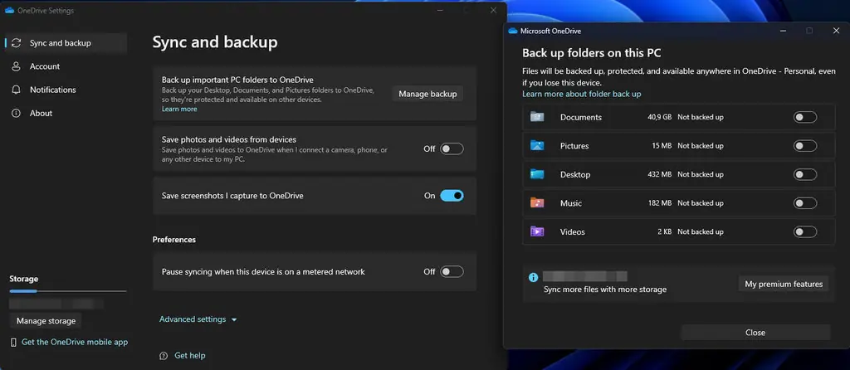Click the Pictures folder icon
This screenshot has height=370, width=850.
pyautogui.click(x=537, y=145)
